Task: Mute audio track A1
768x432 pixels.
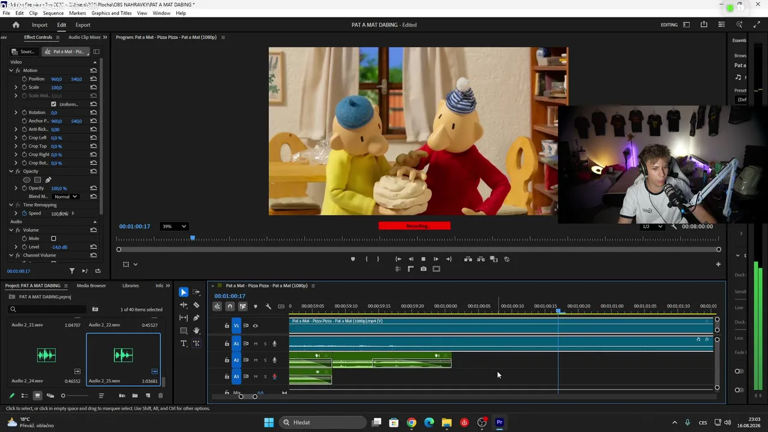Action: (256, 344)
